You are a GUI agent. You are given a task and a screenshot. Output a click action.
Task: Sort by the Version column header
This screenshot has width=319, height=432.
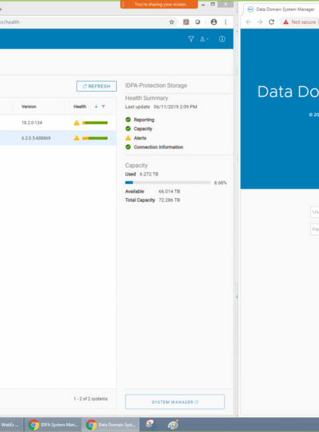pyautogui.click(x=29, y=106)
